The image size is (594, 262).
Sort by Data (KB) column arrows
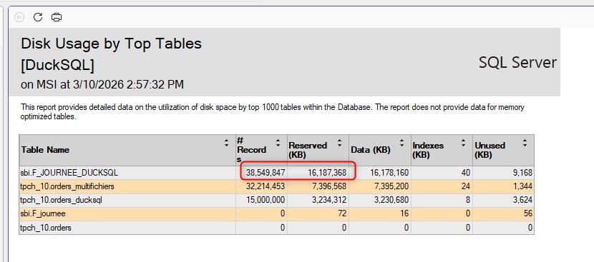401,143
